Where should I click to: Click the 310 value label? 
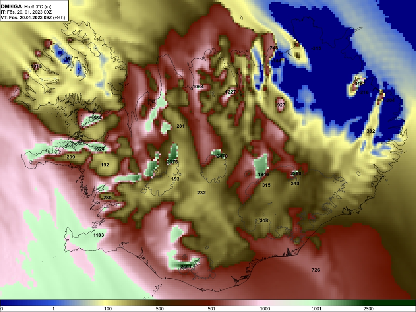(295, 183)
